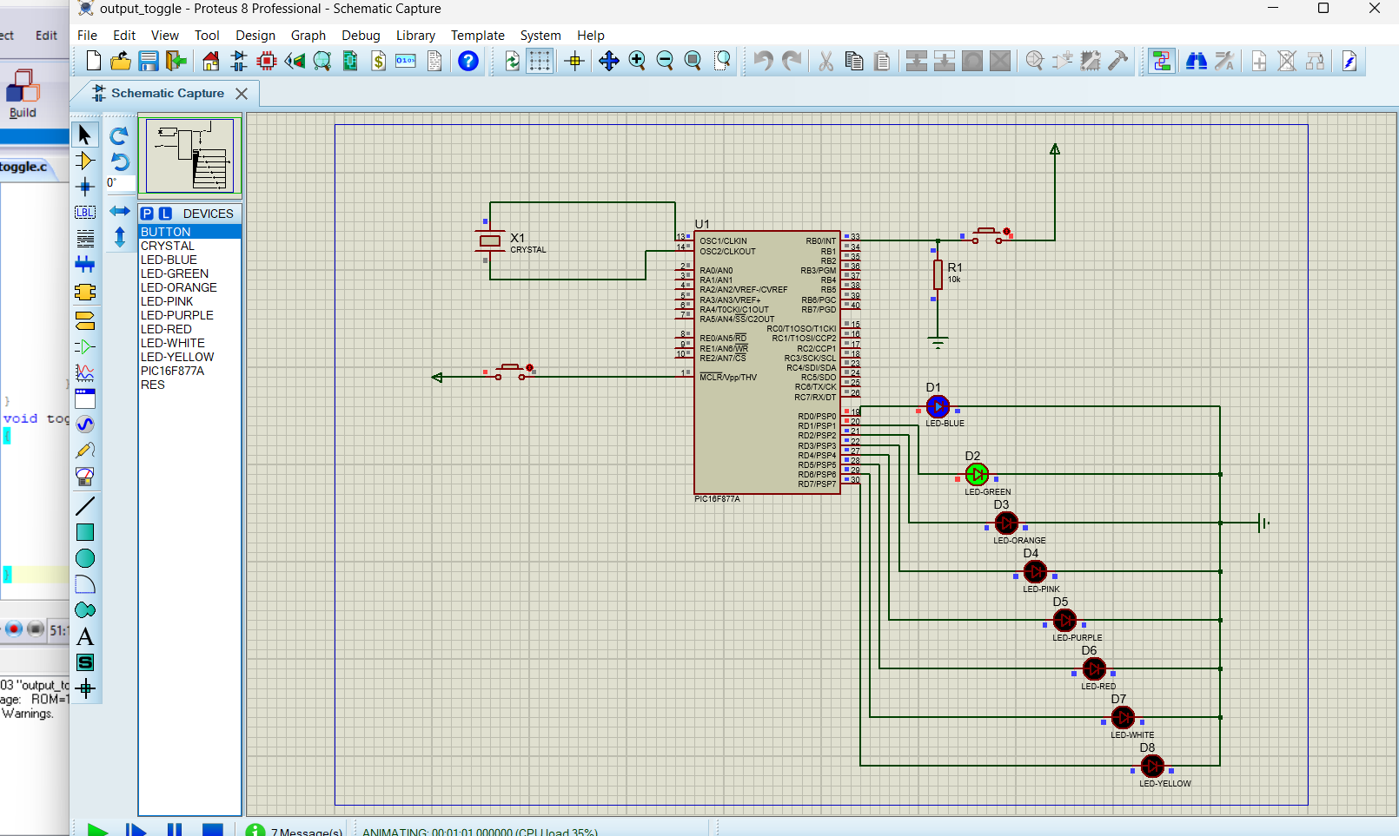Stop the running simulation
Screen dimensions: 1399x836
coord(212,831)
